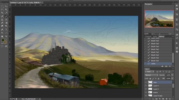Hide the paese layer
This screenshot has width=179, height=100.
point(146,92)
